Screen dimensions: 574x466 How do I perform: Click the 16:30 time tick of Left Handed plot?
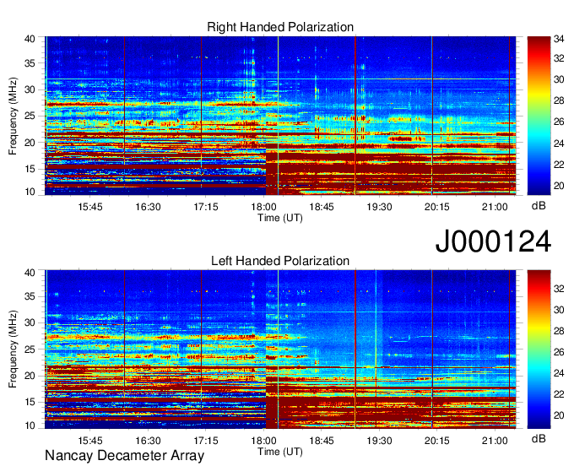(148, 441)
